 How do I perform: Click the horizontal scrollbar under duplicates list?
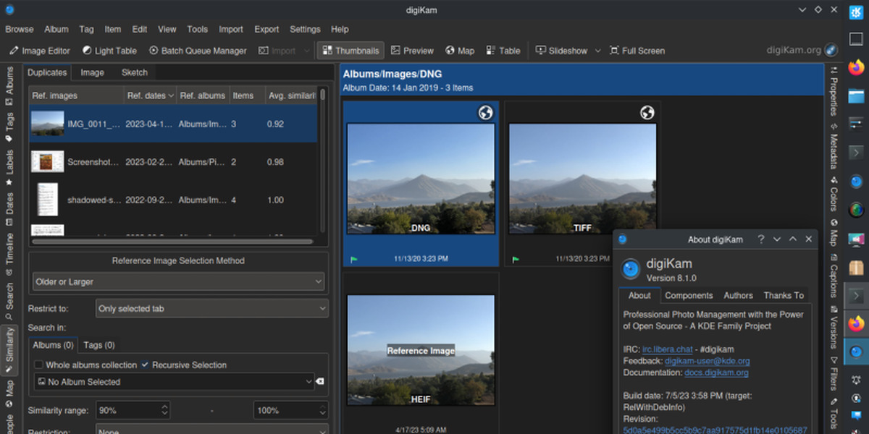172,242
